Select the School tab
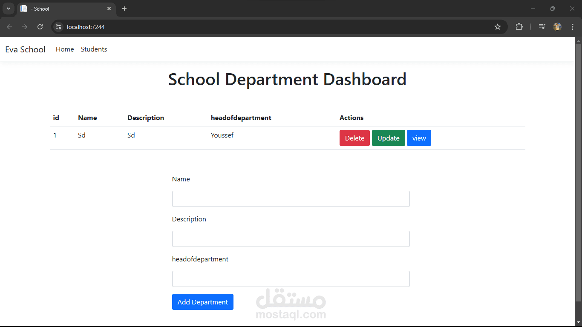 66,9
